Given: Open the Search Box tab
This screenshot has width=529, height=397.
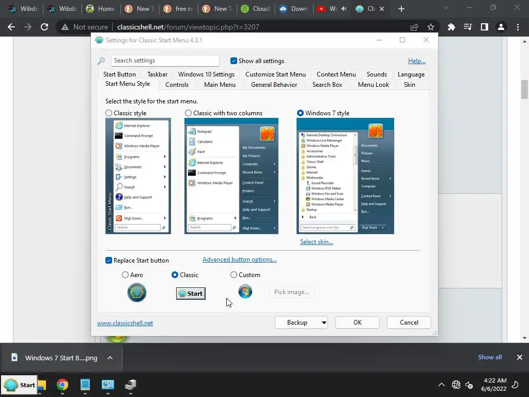Looking at the screenshot, I should (x=327, y=85).
